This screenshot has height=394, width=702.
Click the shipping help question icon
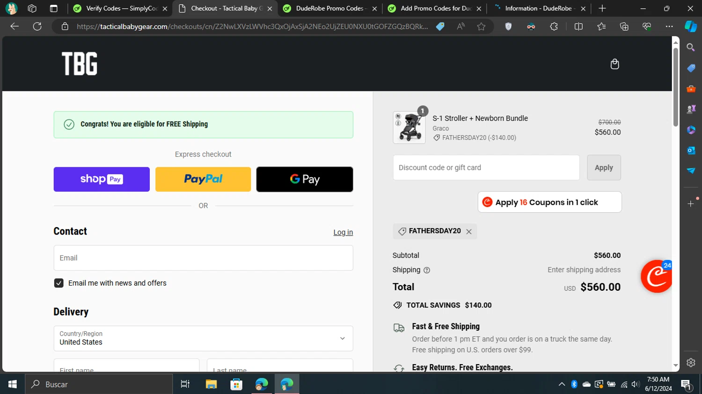click(x=426, y=270)
